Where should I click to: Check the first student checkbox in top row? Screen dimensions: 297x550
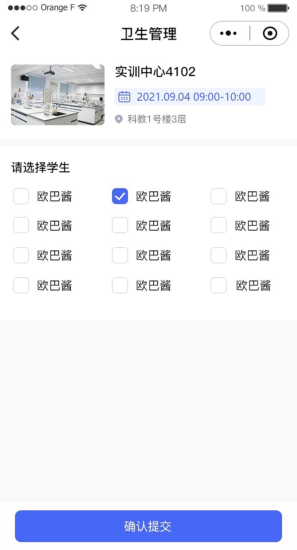[21, 196]
